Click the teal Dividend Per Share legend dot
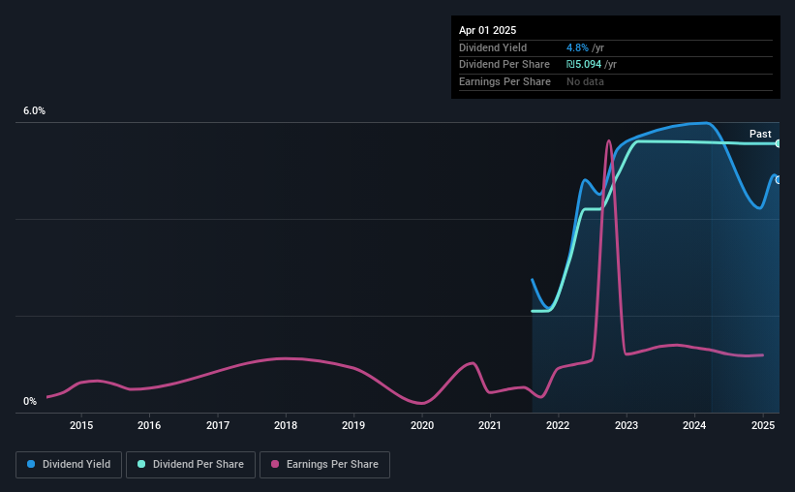The width and height of the screenshot is (795, 492). pyautogui.click(x=141, y=464)
